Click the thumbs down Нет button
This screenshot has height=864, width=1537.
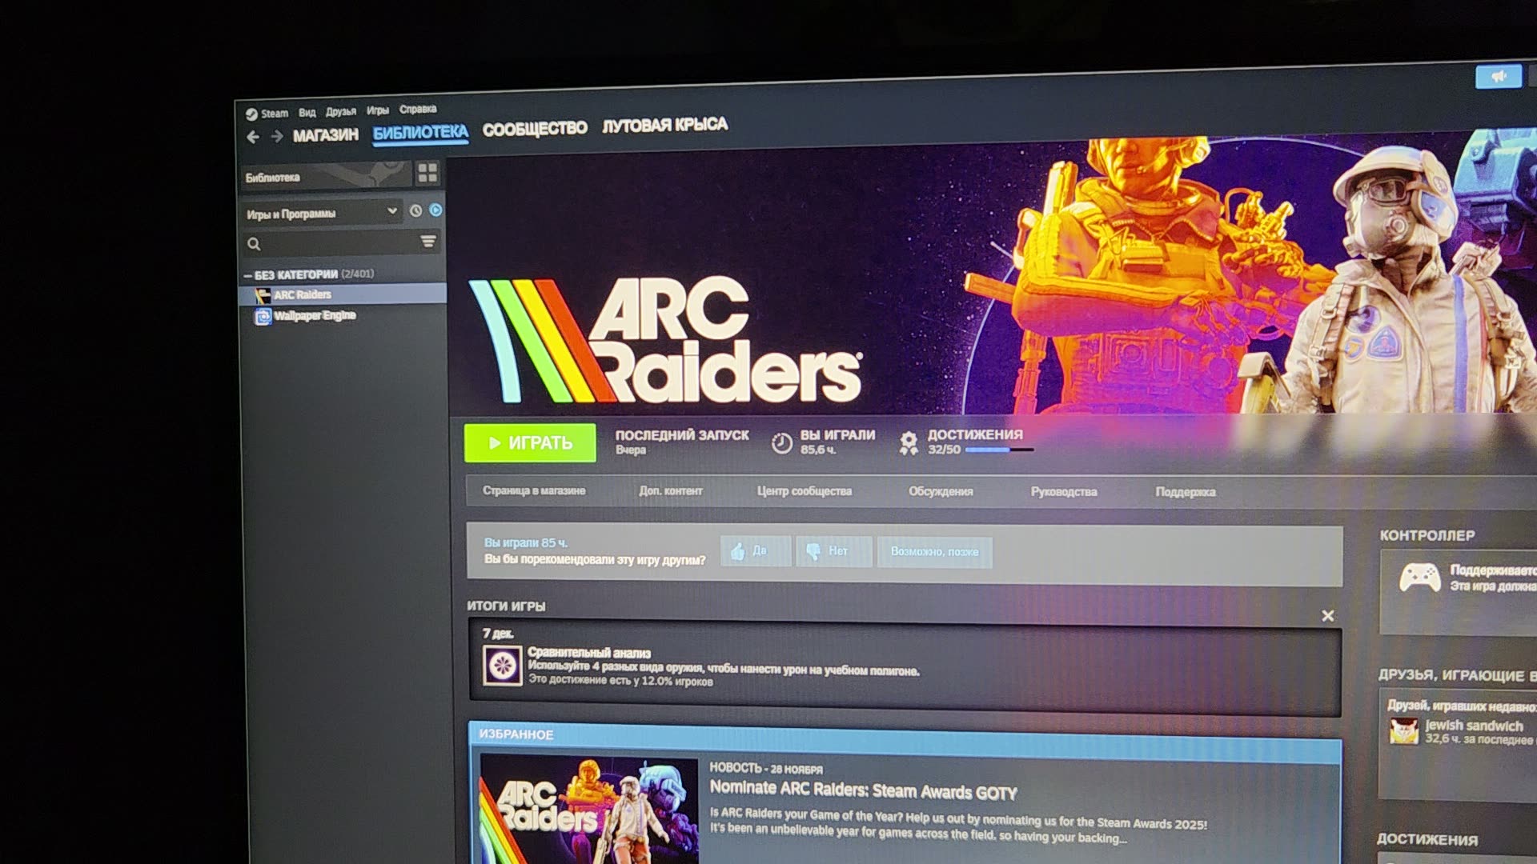coord(833,551)
